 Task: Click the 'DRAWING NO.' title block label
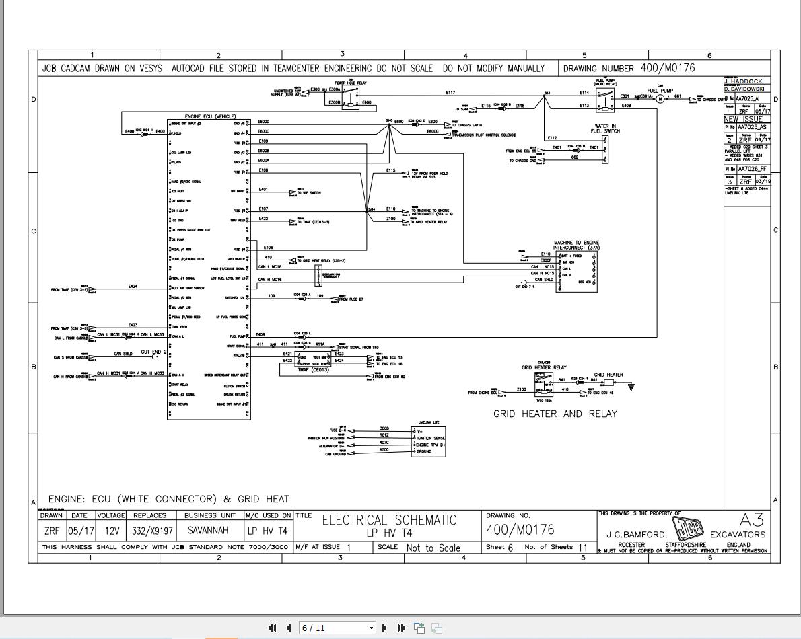click(x=508, y=515)
